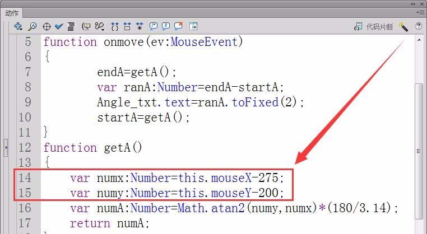Collapse the selection icon
The width and height of the screenshot is (427, 234).
point(127,26)
